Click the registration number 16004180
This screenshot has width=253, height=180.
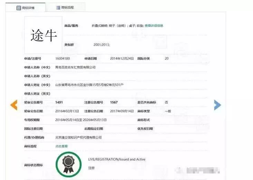click(63, 59)
